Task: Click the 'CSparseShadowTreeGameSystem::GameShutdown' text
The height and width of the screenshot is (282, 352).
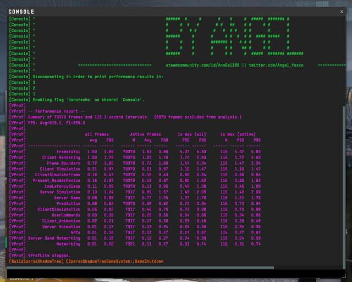Action: (x=115, y=261)
